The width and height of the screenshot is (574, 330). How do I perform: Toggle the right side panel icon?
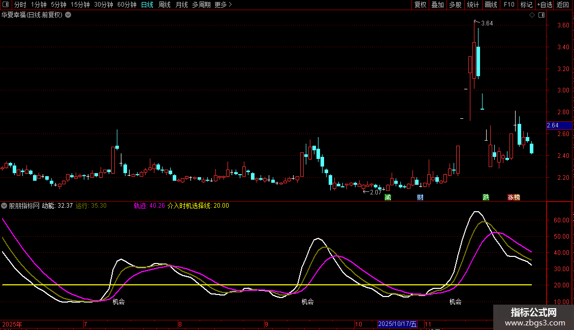pyautogui.click(x=541, y=15)
